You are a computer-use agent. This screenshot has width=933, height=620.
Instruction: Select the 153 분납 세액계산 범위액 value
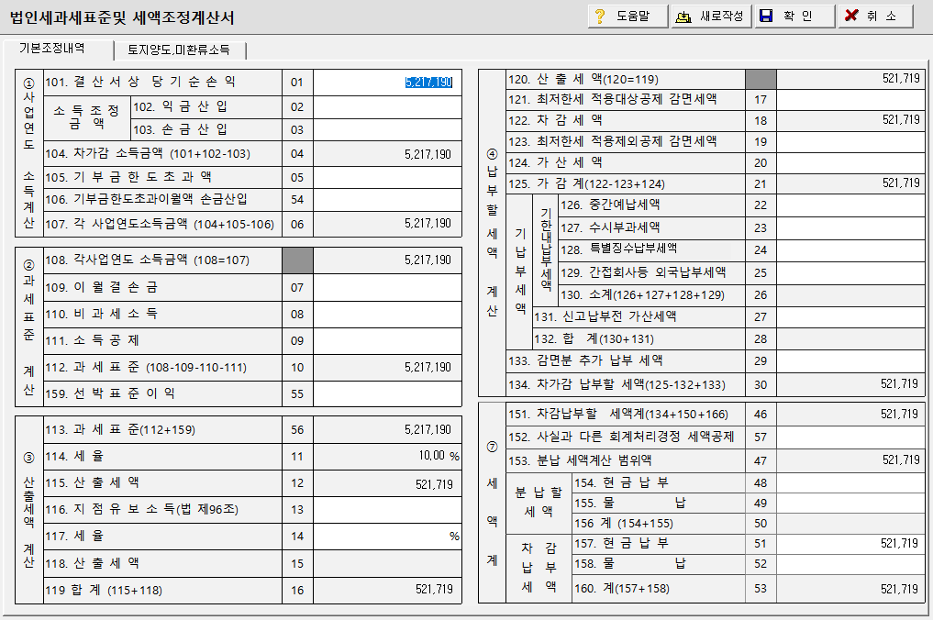coord(850,459)
